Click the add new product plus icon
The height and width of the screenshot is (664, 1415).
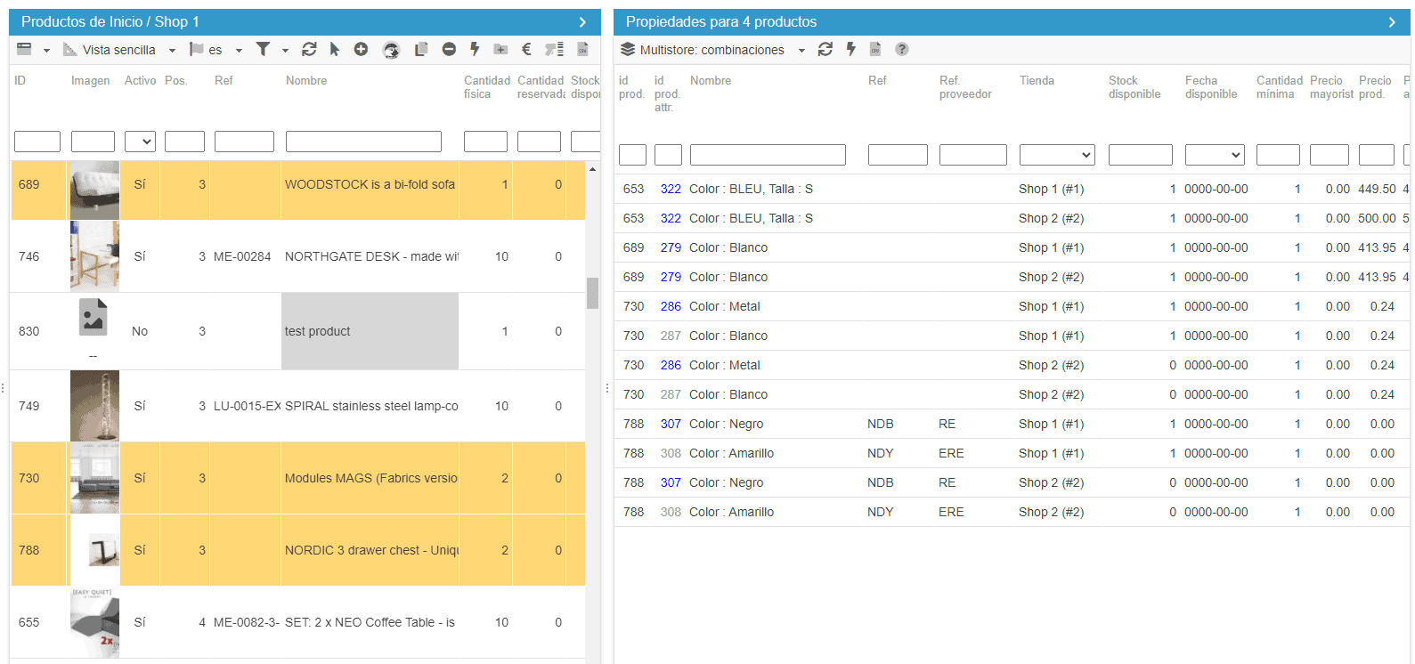pyautogui.click(x=361, y=50)
